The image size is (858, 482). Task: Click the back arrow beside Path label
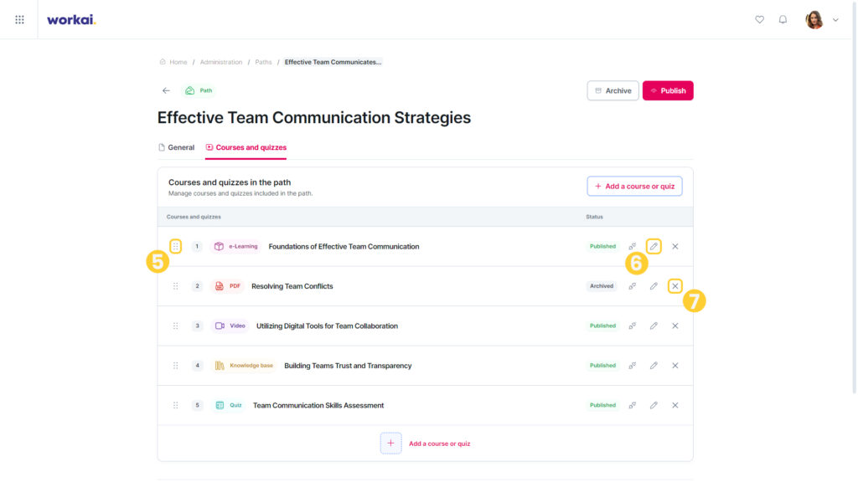point(166,90)
